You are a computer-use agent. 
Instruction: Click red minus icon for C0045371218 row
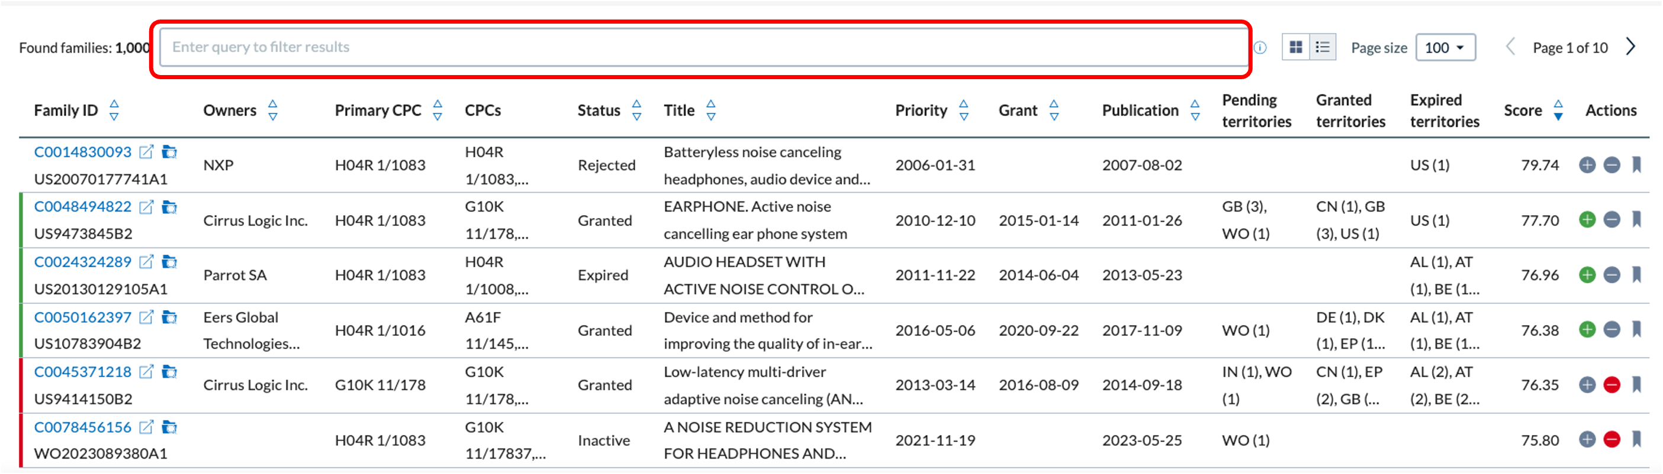[x=1611, y=385]
